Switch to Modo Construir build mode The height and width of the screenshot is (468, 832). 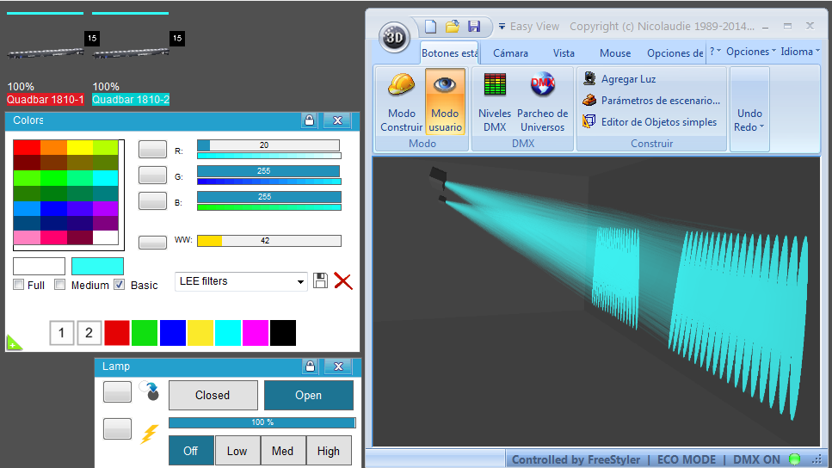coord(401,102)
